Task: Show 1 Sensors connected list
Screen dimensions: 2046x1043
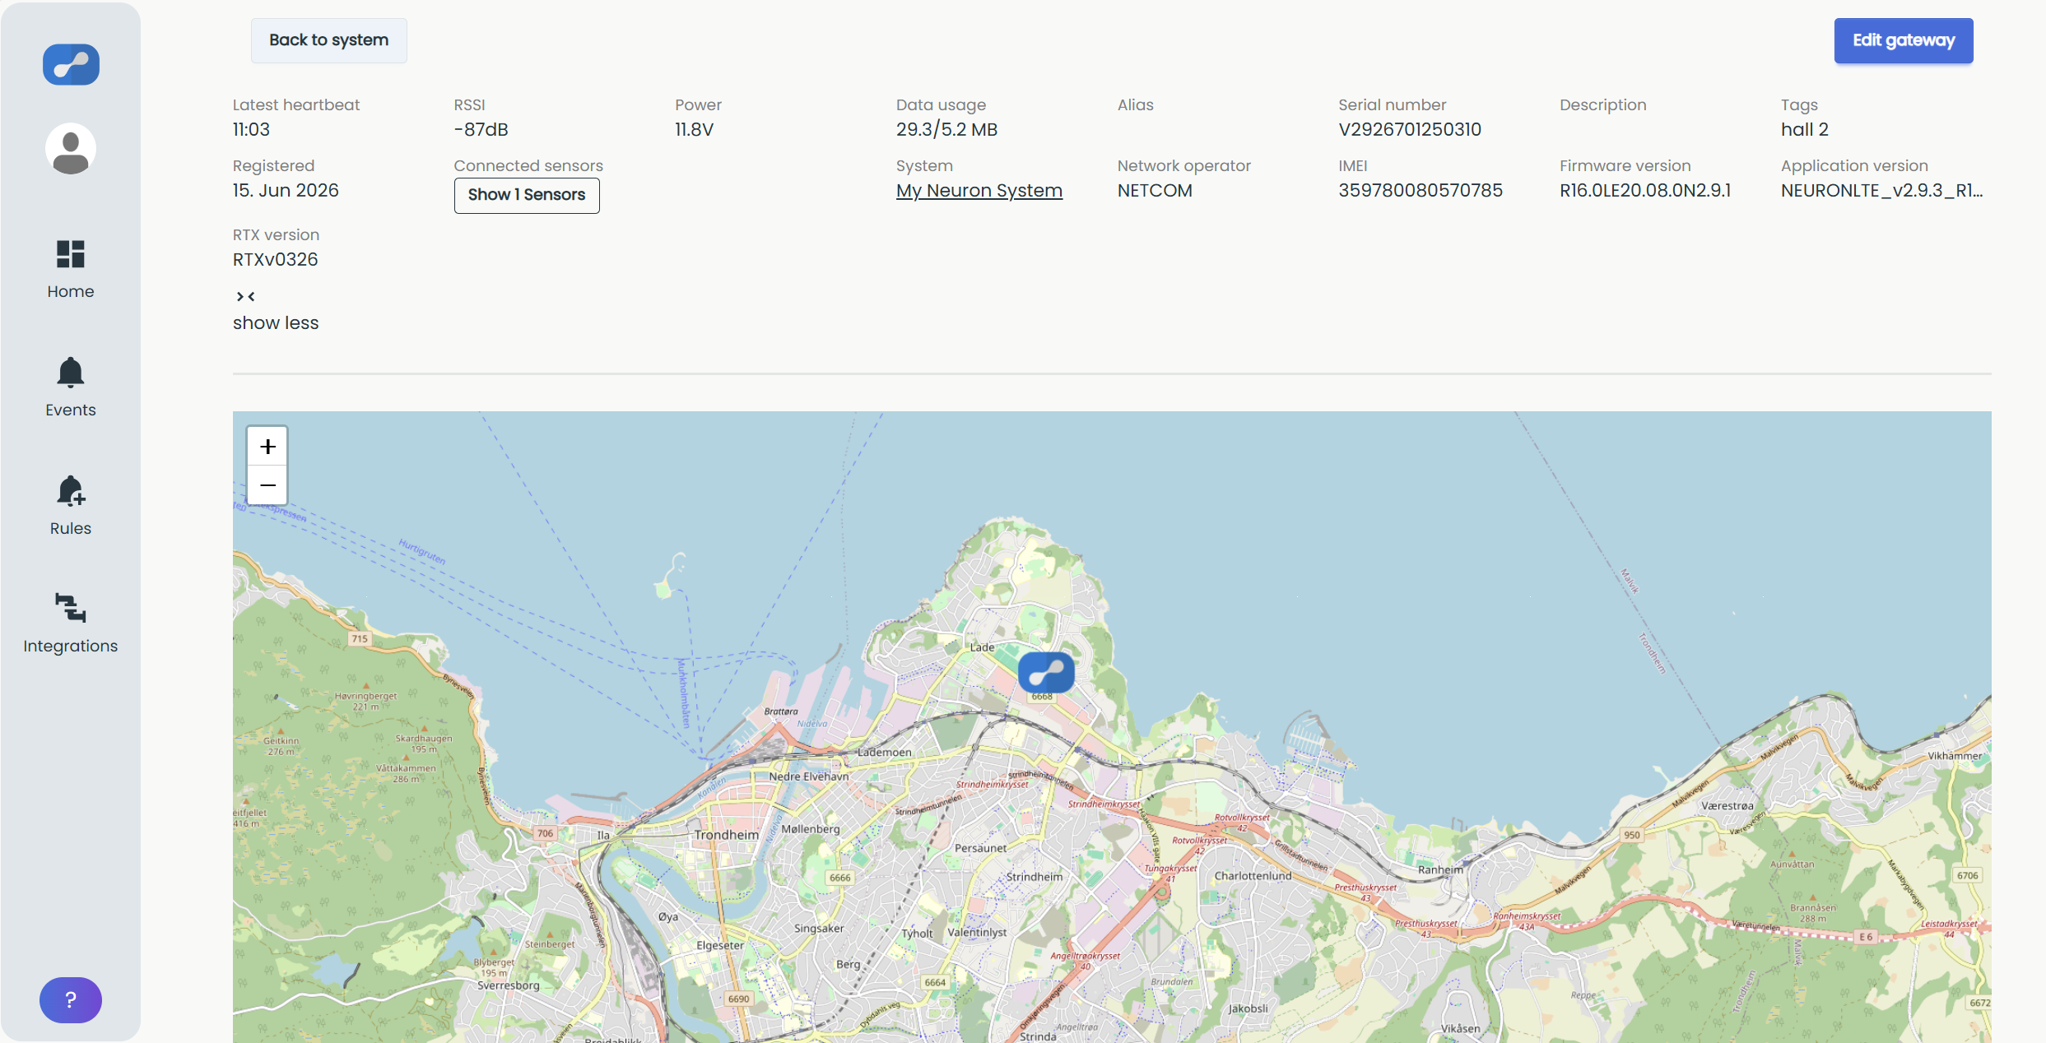Action: [527, 195]
